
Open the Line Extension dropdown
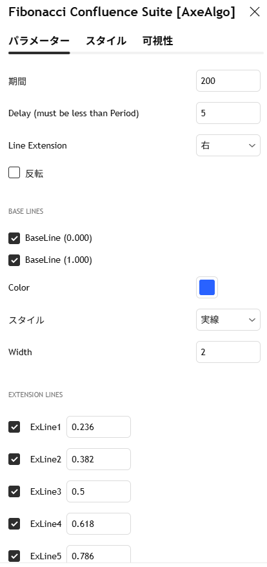pos(228,145)
